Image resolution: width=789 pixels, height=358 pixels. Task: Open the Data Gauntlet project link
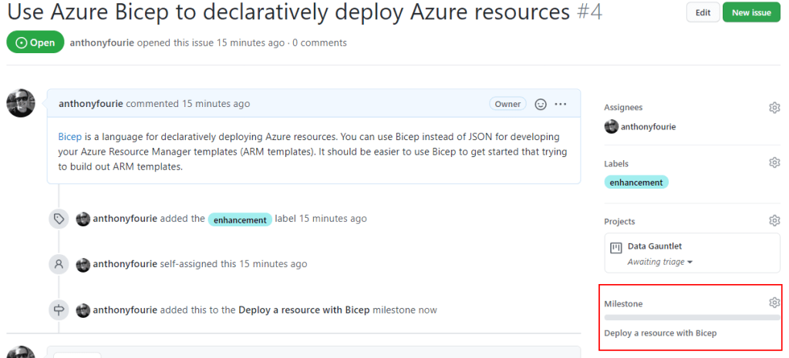[655, 246]
